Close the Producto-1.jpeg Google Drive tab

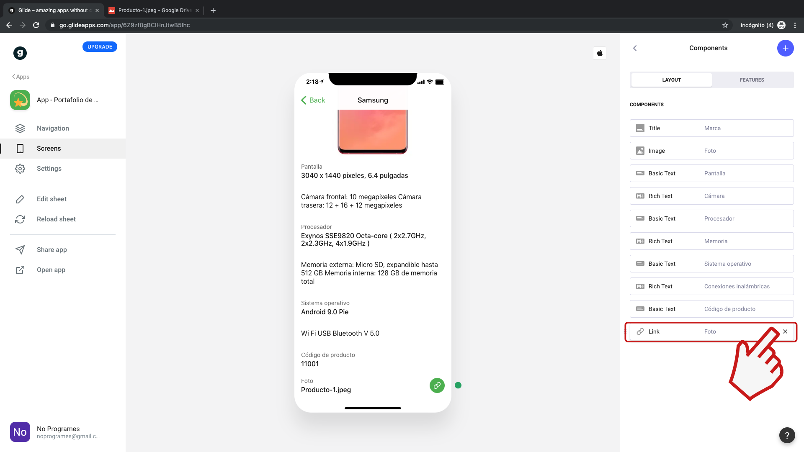tap(197, 10)
